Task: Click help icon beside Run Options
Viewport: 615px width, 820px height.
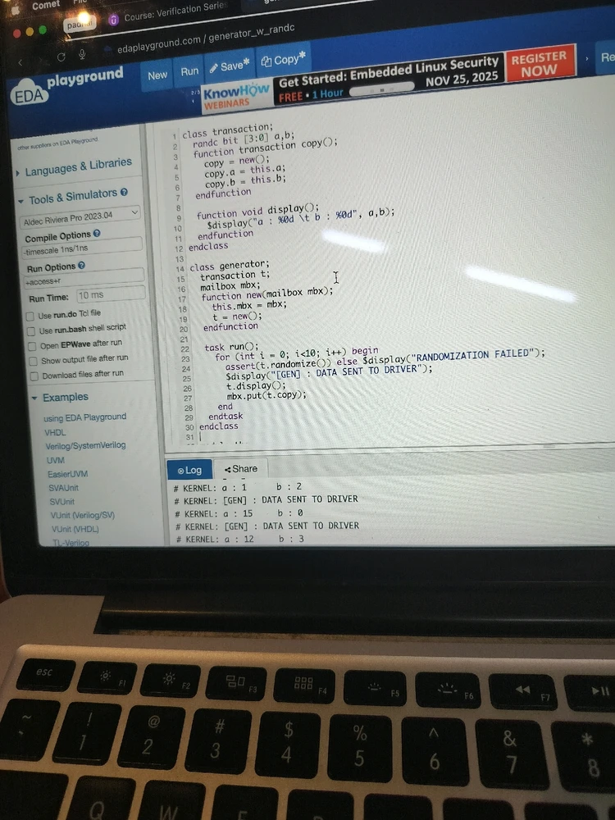Action: click(81, 266)
